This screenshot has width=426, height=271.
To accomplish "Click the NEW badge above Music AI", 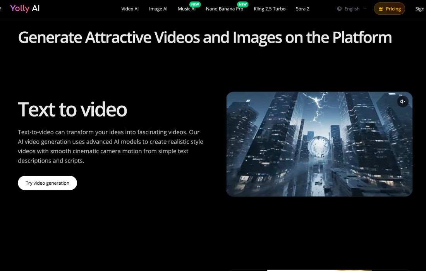I will coord(195,5).
